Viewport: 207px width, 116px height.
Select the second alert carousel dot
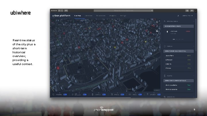tap(177, 39)
